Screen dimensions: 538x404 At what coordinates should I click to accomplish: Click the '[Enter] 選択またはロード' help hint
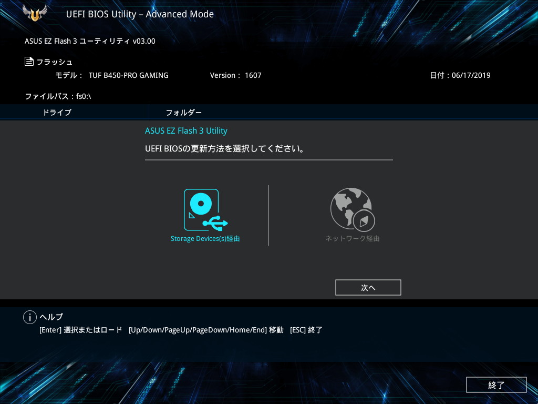[80, 330]
